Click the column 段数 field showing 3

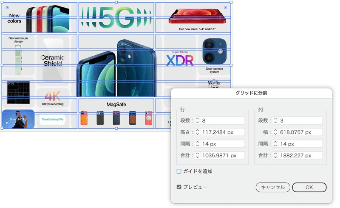pyautogui.click(x=301, y=120)
